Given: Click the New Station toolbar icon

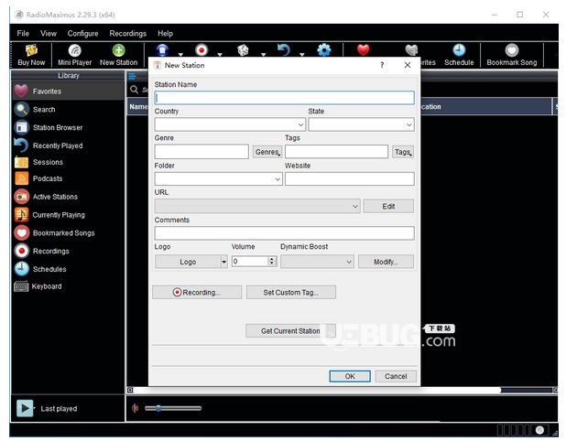Looking at the screenshot, I should [x=118, y=55].
